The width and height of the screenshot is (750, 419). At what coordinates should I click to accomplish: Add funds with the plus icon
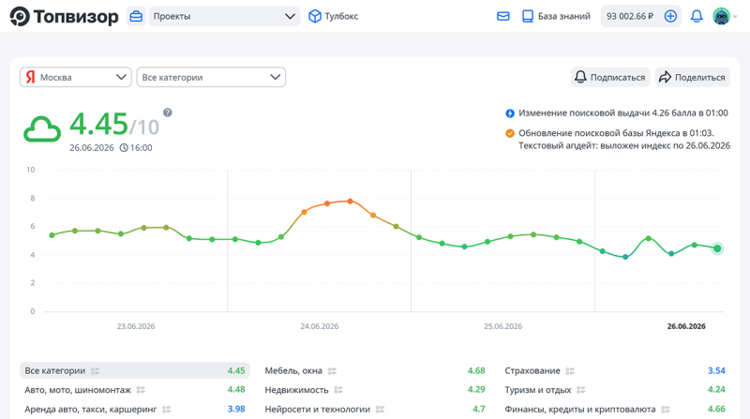coord(670,16)
